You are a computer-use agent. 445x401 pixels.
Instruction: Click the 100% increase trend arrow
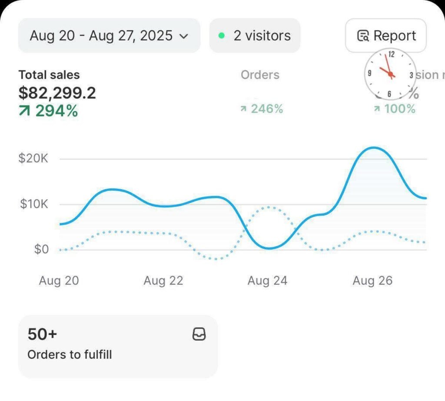point(377,109)
